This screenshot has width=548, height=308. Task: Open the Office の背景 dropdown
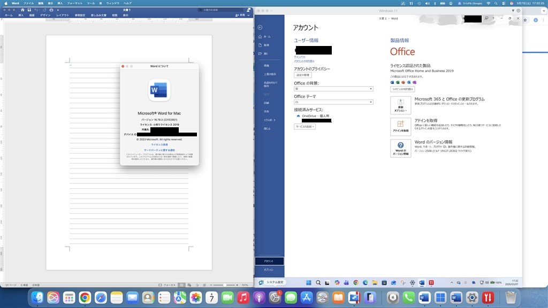pos(333,89)
